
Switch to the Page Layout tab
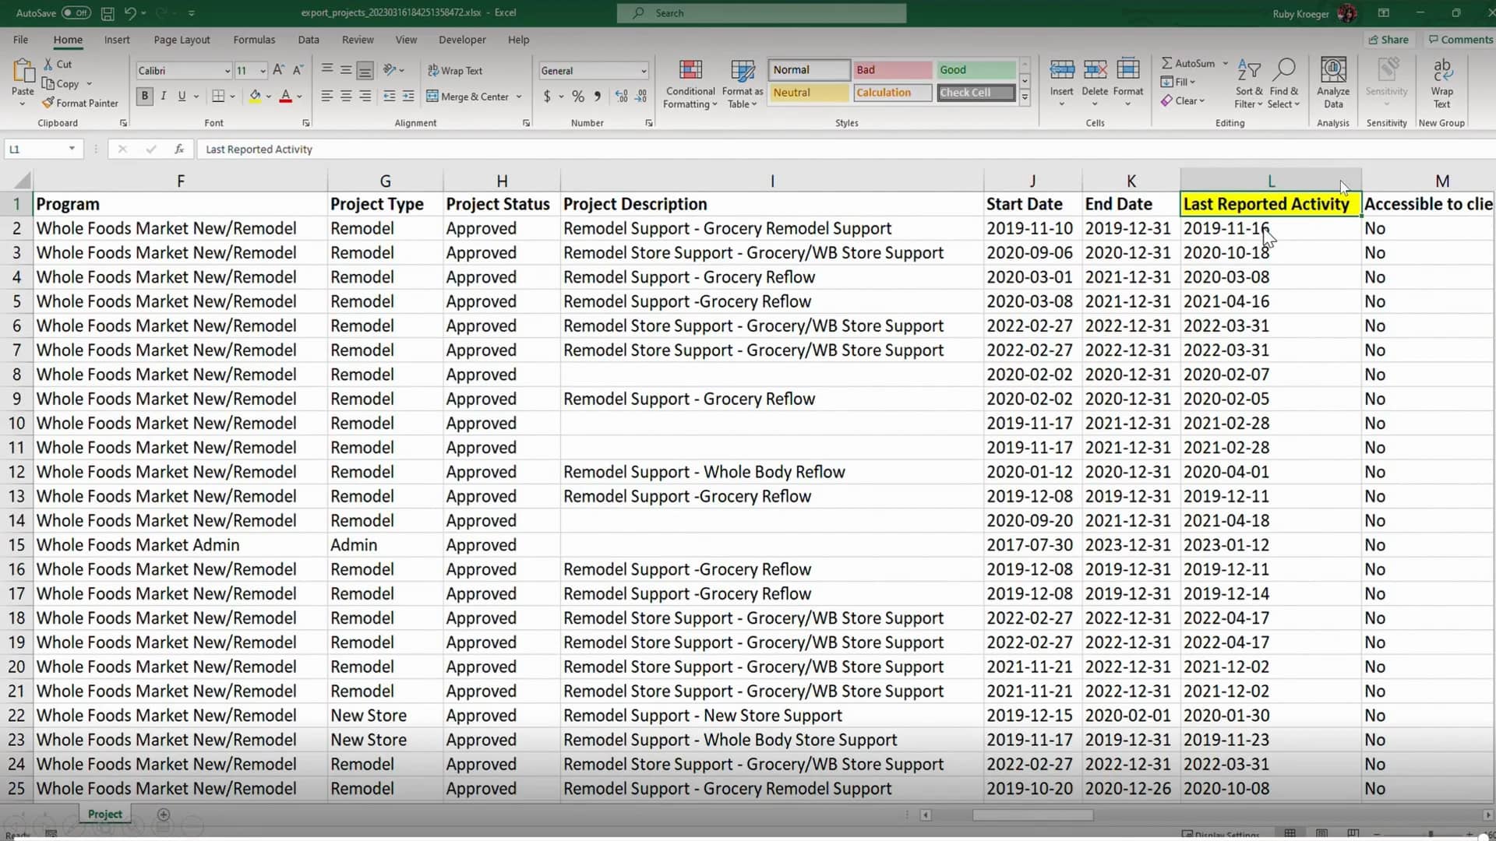182,40
